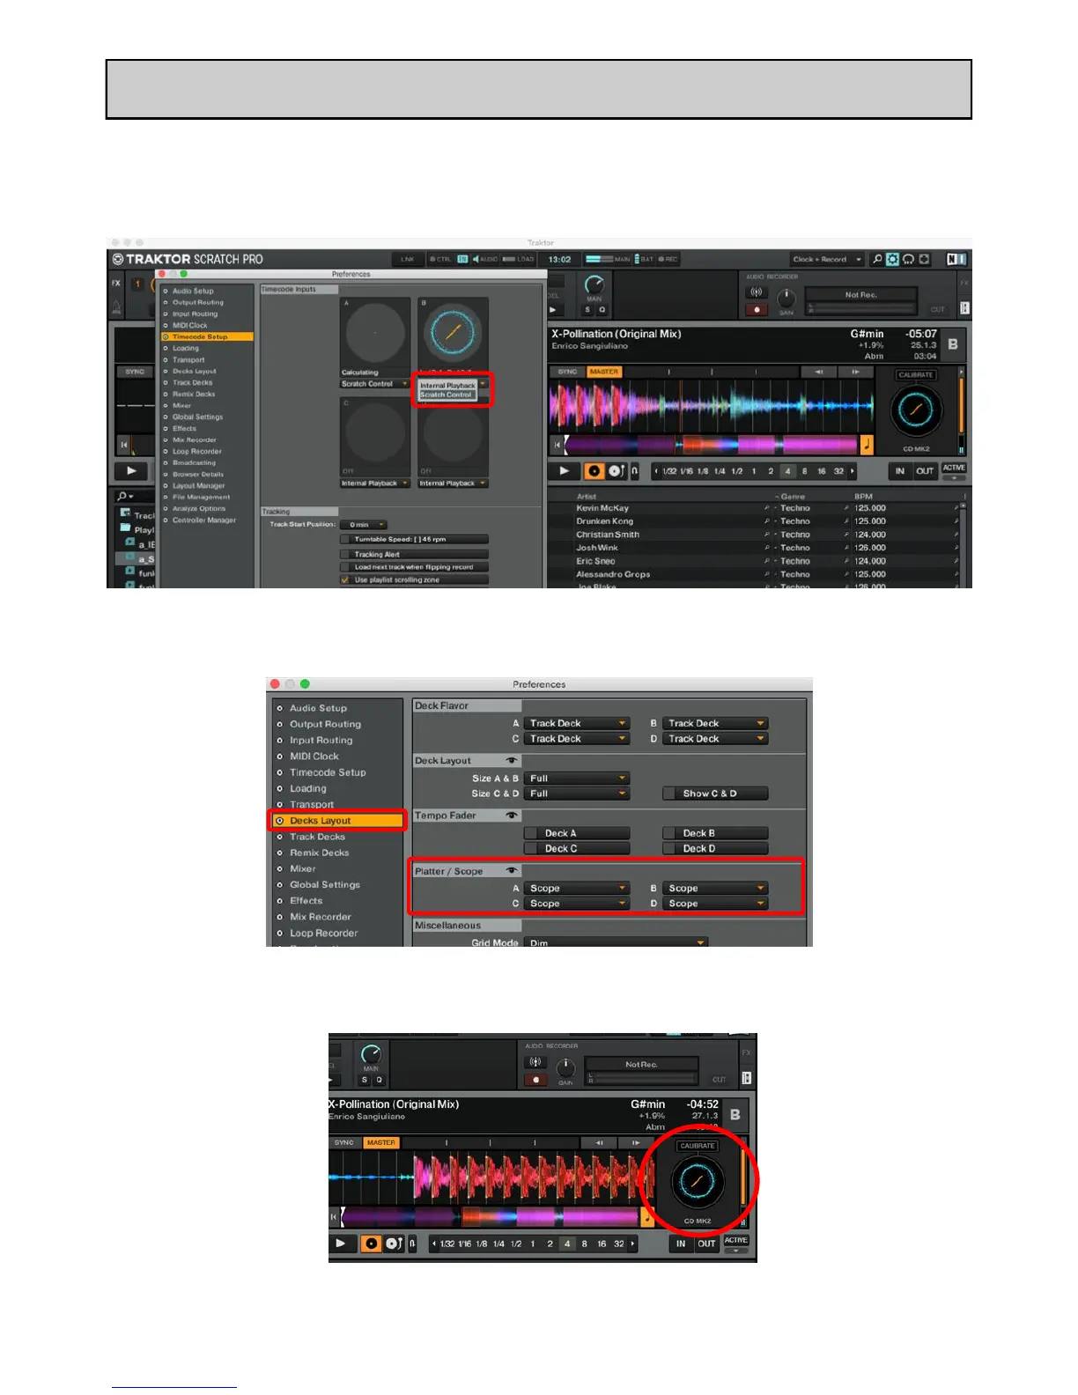Open Timecode input A Scratch Control dropdown
The width and height of the screenshot is (1078, 1395).
(375, 384)
